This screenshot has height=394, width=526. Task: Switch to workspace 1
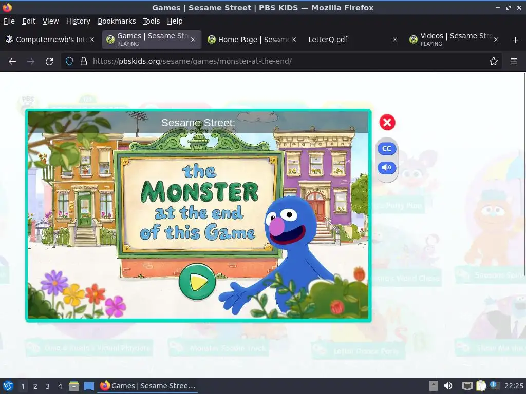point(23,386)
